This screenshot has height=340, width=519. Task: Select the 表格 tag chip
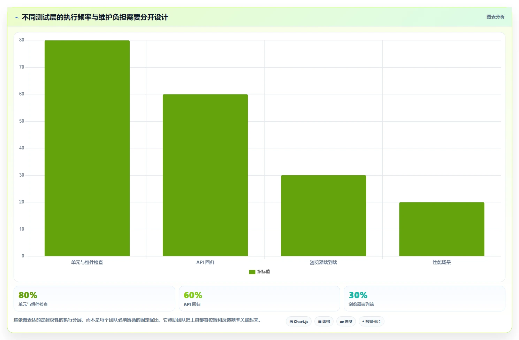tap(324, 322)
